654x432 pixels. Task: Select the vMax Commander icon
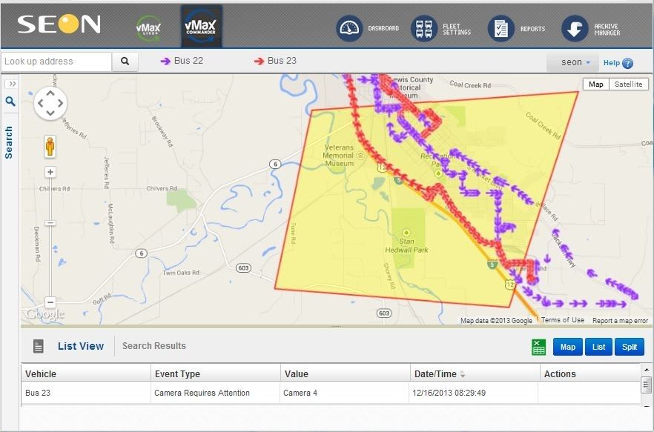pyautogui.click(x=201, y=27)
